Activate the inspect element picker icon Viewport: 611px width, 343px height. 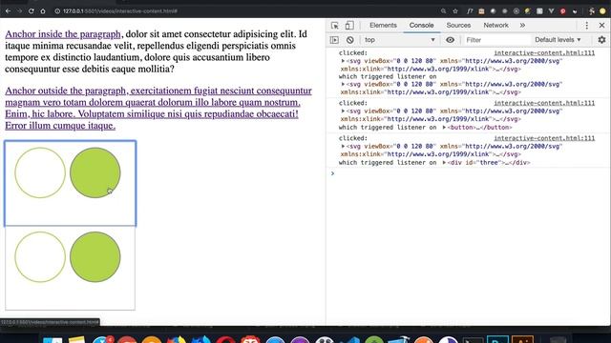click(x=335, y=26)
